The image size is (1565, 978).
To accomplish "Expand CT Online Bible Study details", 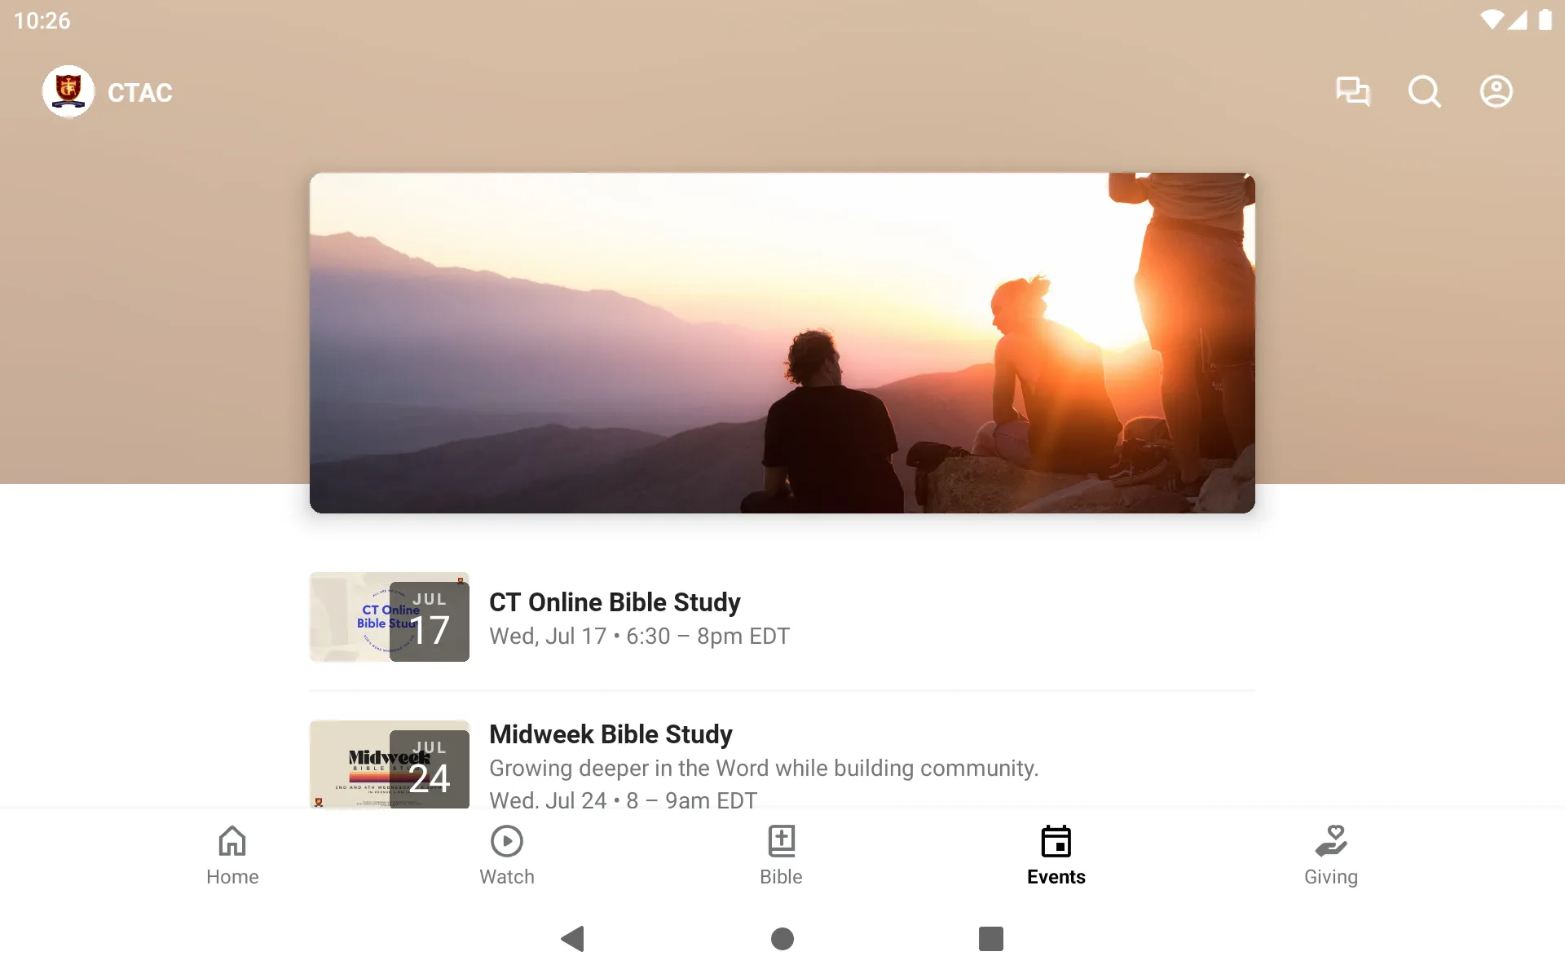I will pos(783,616).
